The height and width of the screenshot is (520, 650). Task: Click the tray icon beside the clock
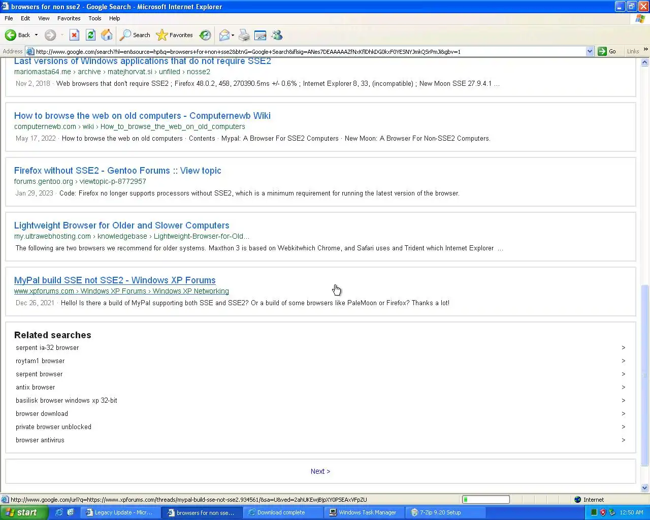point(612,512)
